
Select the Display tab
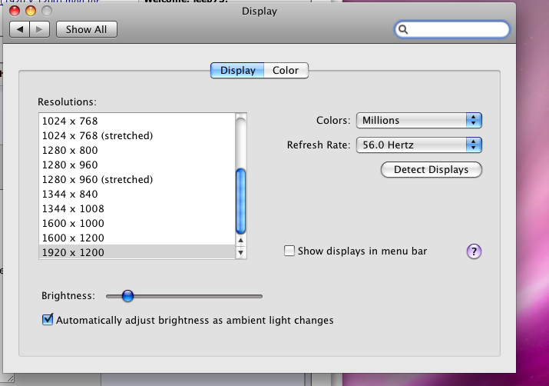point(237,71)
